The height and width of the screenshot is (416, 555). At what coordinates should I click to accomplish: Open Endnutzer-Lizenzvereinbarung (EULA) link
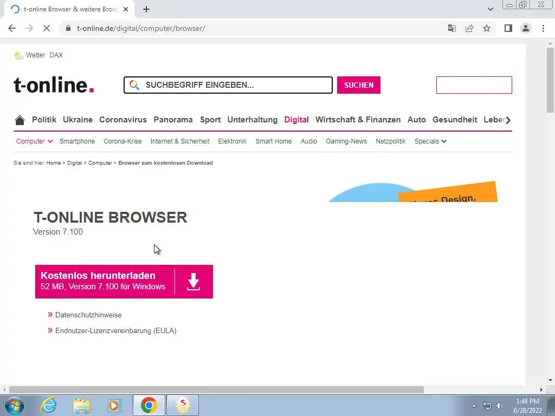pos(116,331)
